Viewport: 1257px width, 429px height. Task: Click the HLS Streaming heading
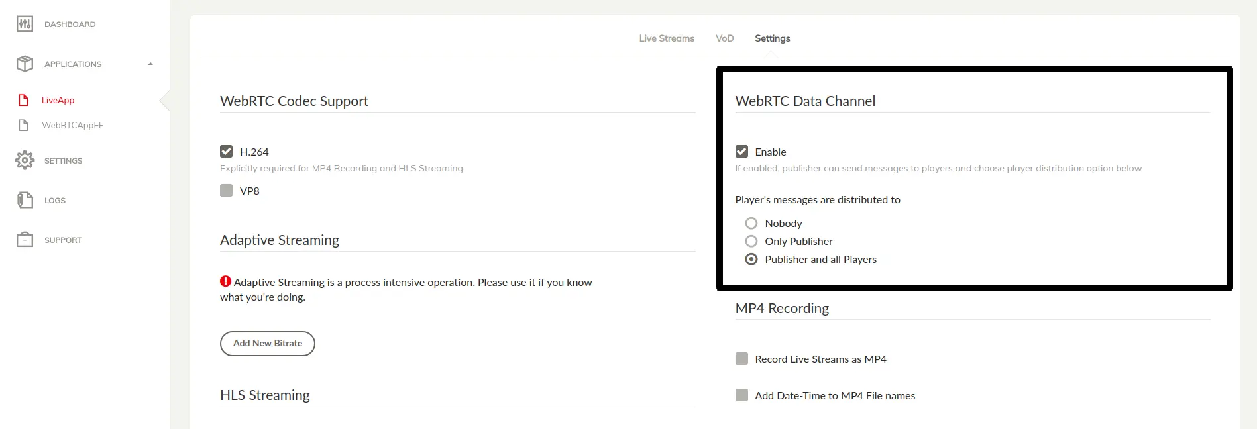tap(265, 395)
